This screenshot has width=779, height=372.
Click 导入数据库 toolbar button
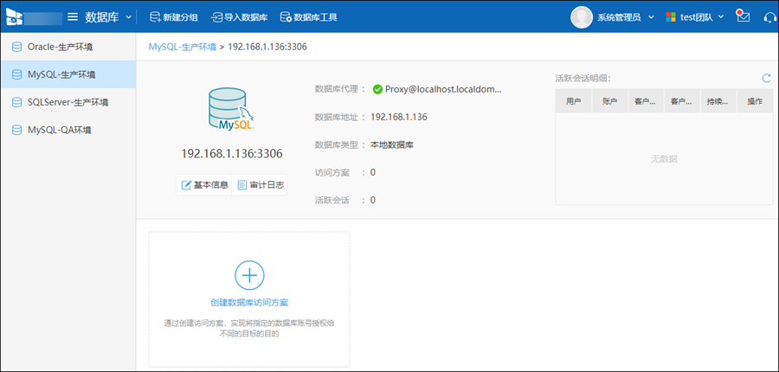coord(240,17)
